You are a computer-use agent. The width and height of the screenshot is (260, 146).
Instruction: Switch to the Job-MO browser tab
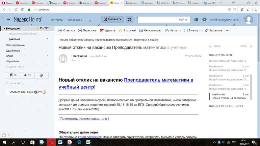[210, 3]
